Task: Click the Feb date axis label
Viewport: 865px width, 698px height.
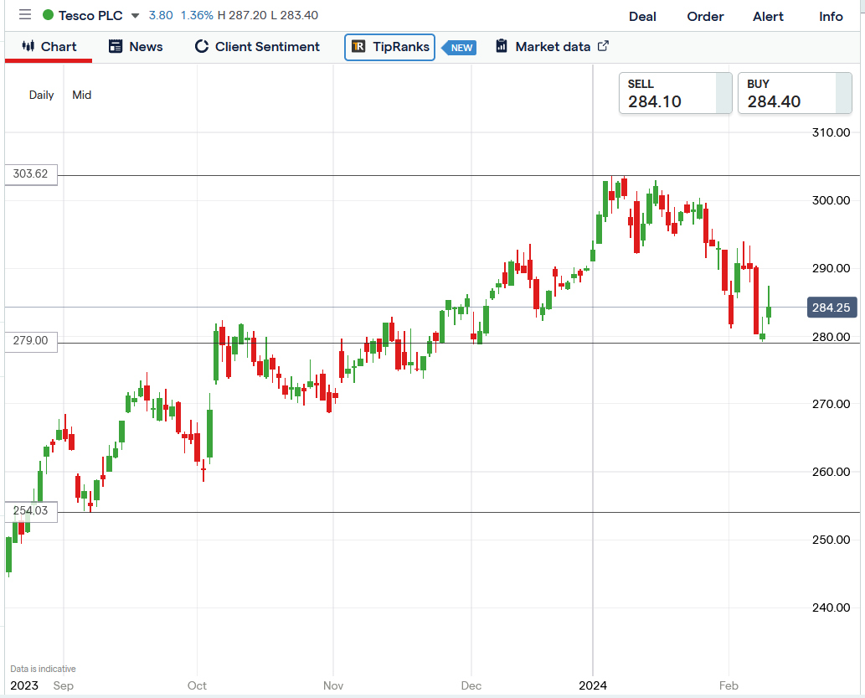Action: click(729, 686)
